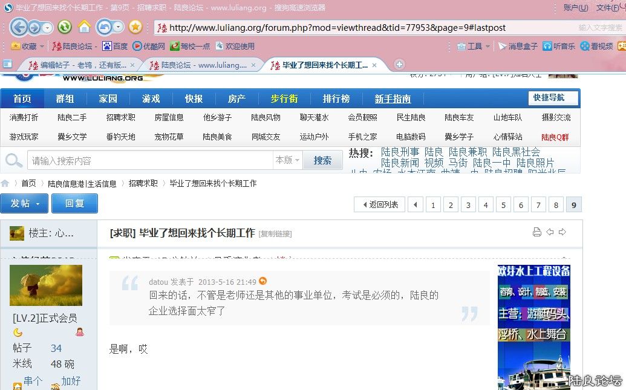The width and height of the screenshot is (626, 390).
Task: Select 步行街 in the forum navigation bar
Action: point(284,98)
